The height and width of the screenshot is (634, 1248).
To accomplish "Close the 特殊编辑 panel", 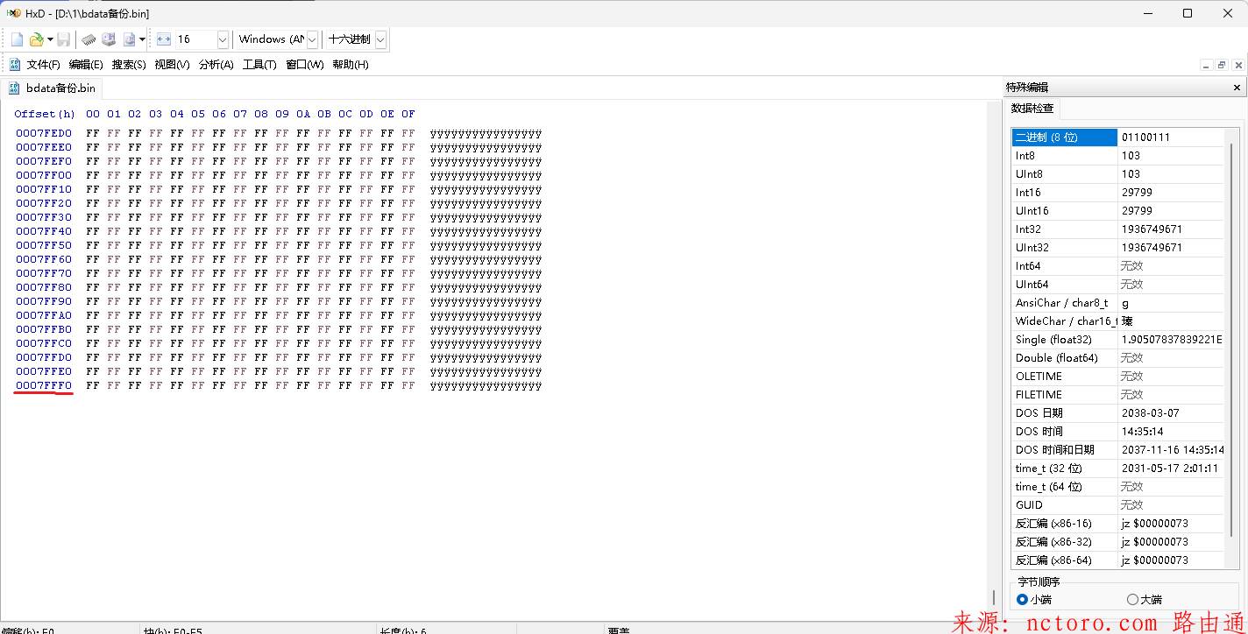I will click(x=1237, y=88).
